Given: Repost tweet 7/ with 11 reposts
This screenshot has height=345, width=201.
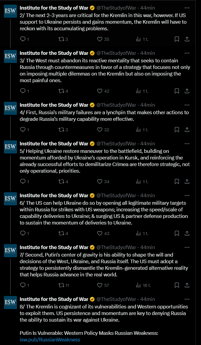Looking at the screenshot, I should tap(61, 285).
